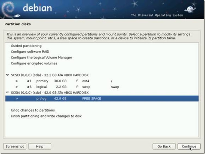Image resolution: width=205 pixels, height=154 pixels.
Task: Click the swap mount point on row #5
Action: (x=115, y=87)
